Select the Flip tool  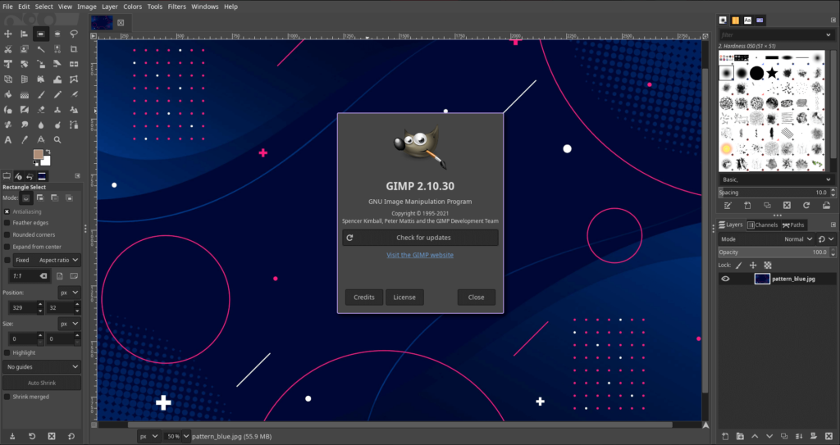(x=74, y=64)
